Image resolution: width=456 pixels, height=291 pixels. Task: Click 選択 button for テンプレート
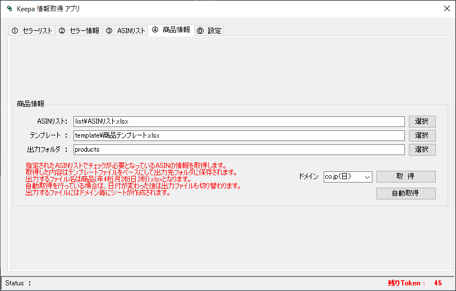[x=422, y=135]
